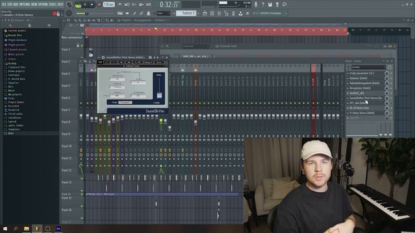Click the Channel rack window title
Viewport: 415px width, 233px height.
click(228, 46)
